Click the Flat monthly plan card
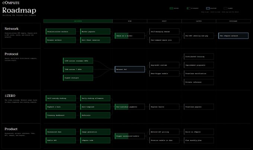This screenshot has width=253, height=150. point(199,140)
